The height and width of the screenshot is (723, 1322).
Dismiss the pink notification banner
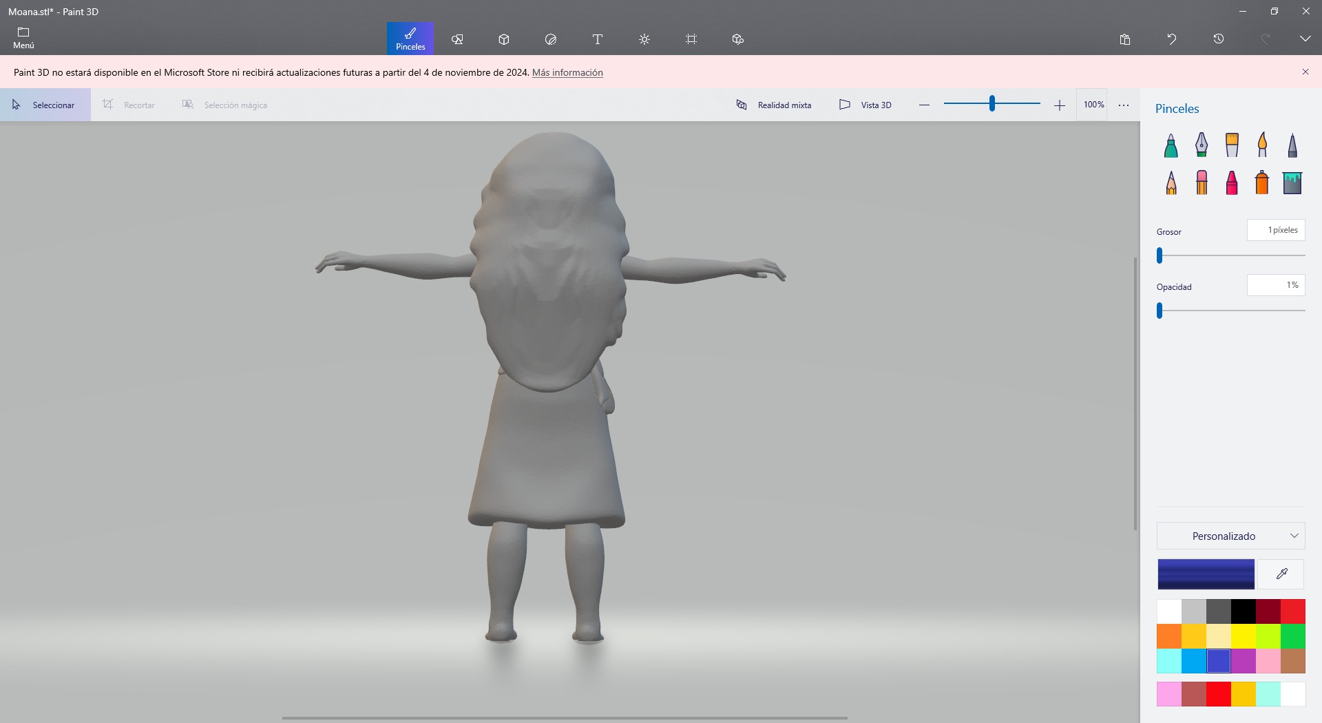pos(1305,72)
